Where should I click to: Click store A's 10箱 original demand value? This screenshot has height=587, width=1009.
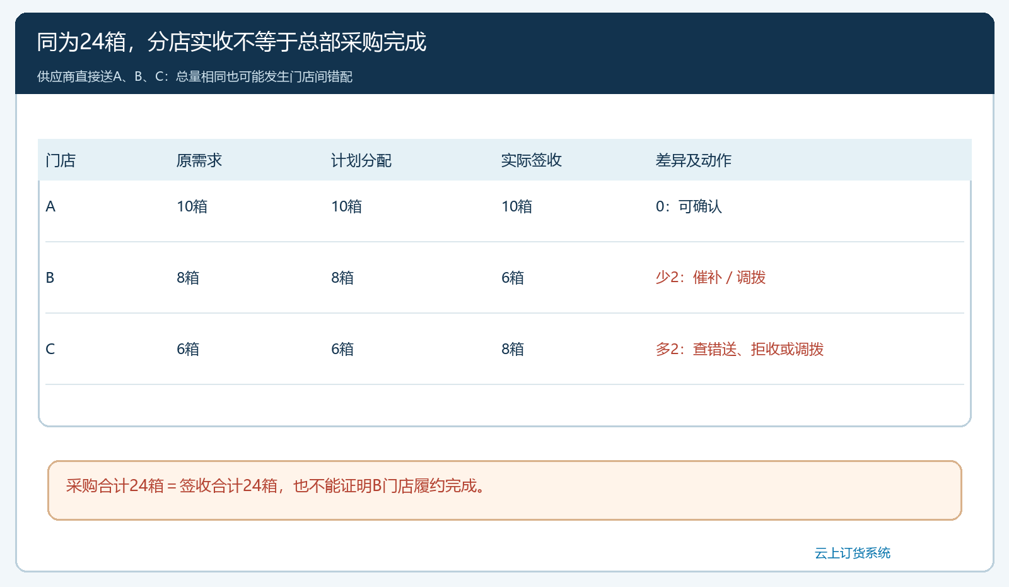pos(192,206)
